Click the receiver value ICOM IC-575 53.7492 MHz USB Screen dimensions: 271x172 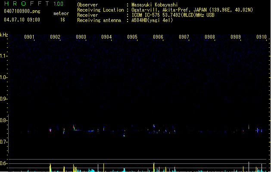(x=173, y=15)
